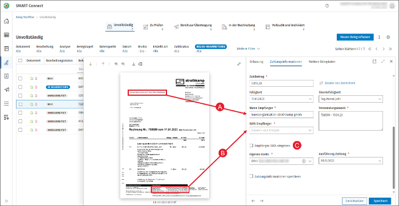Open Beleg-Workflow breadcrumb link

coord(25,17)
